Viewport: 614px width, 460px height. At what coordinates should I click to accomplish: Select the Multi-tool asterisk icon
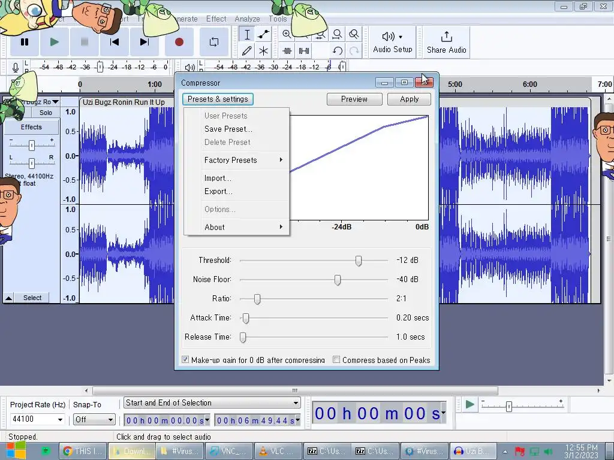[264, 51]
